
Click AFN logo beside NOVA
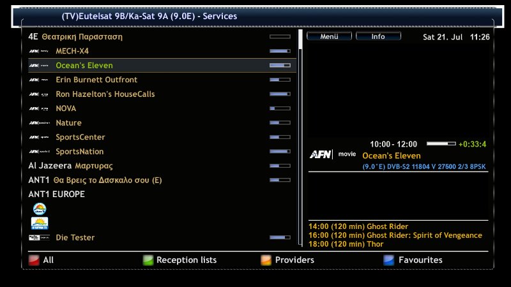coord(39,108)
